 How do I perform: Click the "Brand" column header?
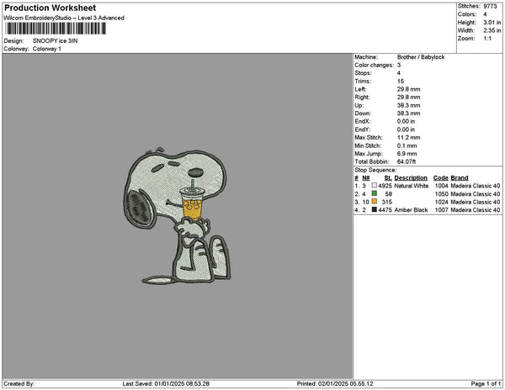[x=460, y=177]
